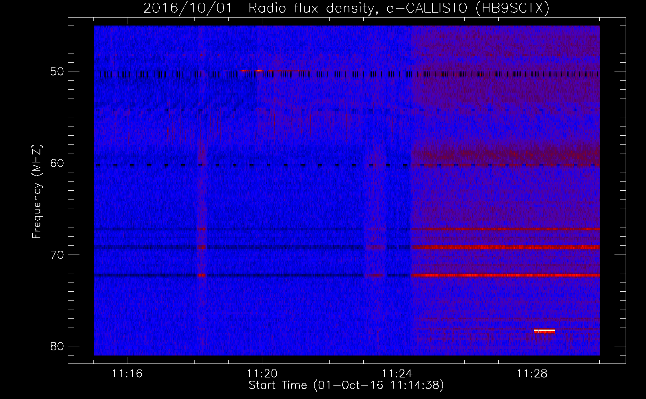
Task: Click the 11:24 time tick label
Action: 397,374
